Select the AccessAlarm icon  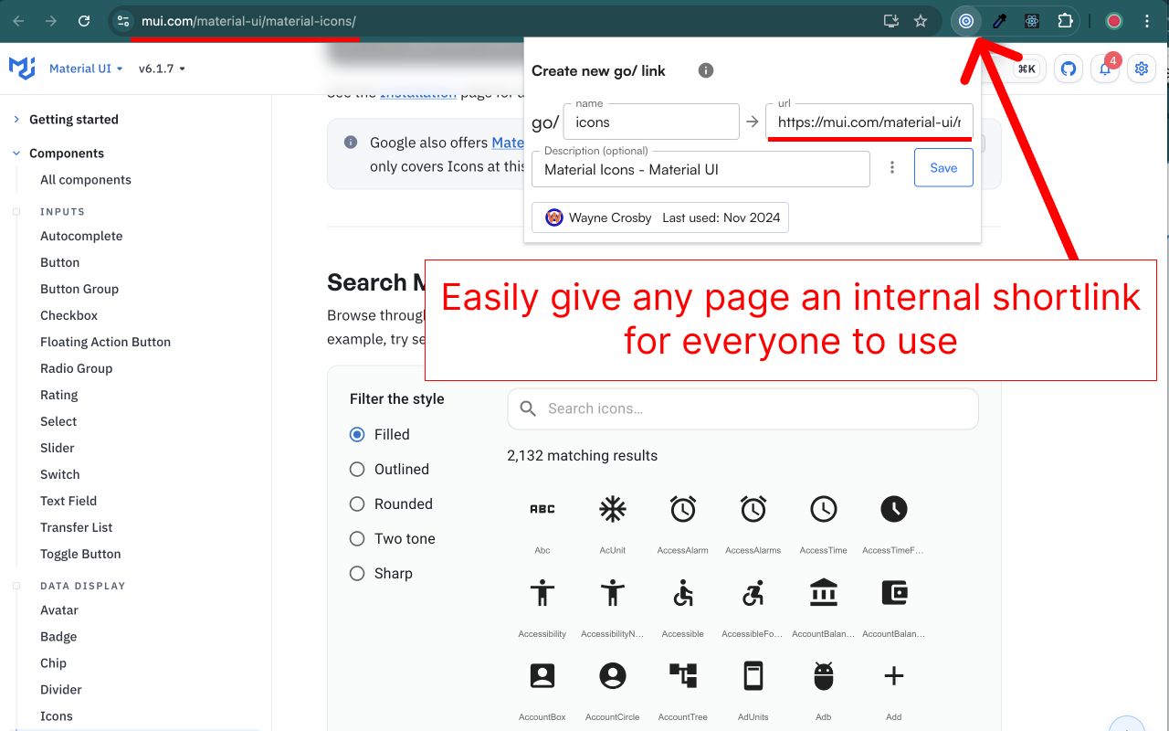click(683, 509)
